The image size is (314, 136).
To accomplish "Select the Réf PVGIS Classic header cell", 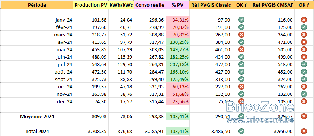I will 211,5.
